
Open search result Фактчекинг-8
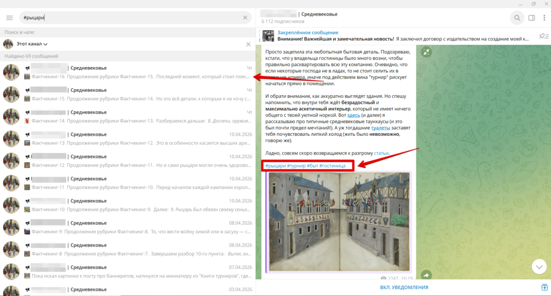[x=128, y=249]
